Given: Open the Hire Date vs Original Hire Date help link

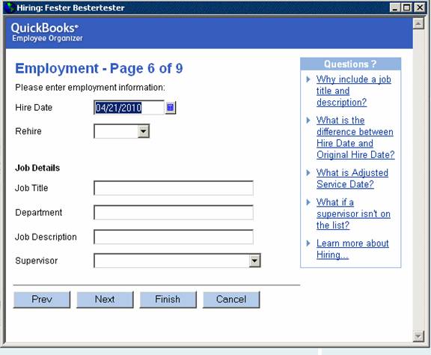Looking at the screenshot, I should click(355, 138).
